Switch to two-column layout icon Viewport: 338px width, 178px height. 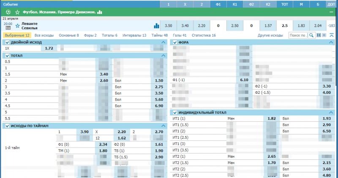[319, 36]
